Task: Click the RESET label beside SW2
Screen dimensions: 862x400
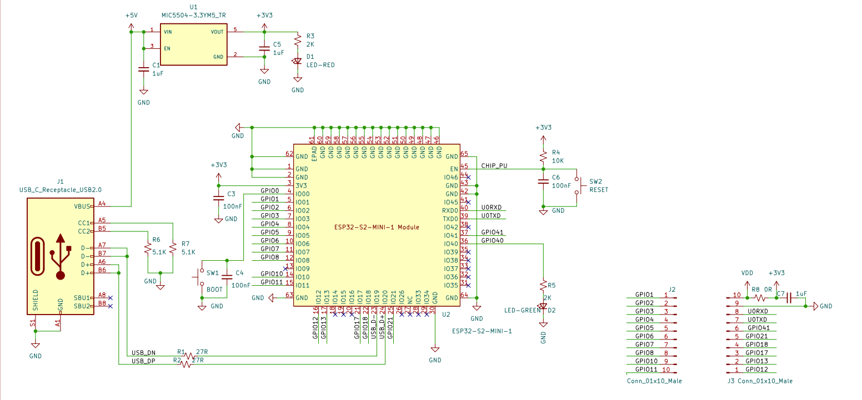Action: 599,190
